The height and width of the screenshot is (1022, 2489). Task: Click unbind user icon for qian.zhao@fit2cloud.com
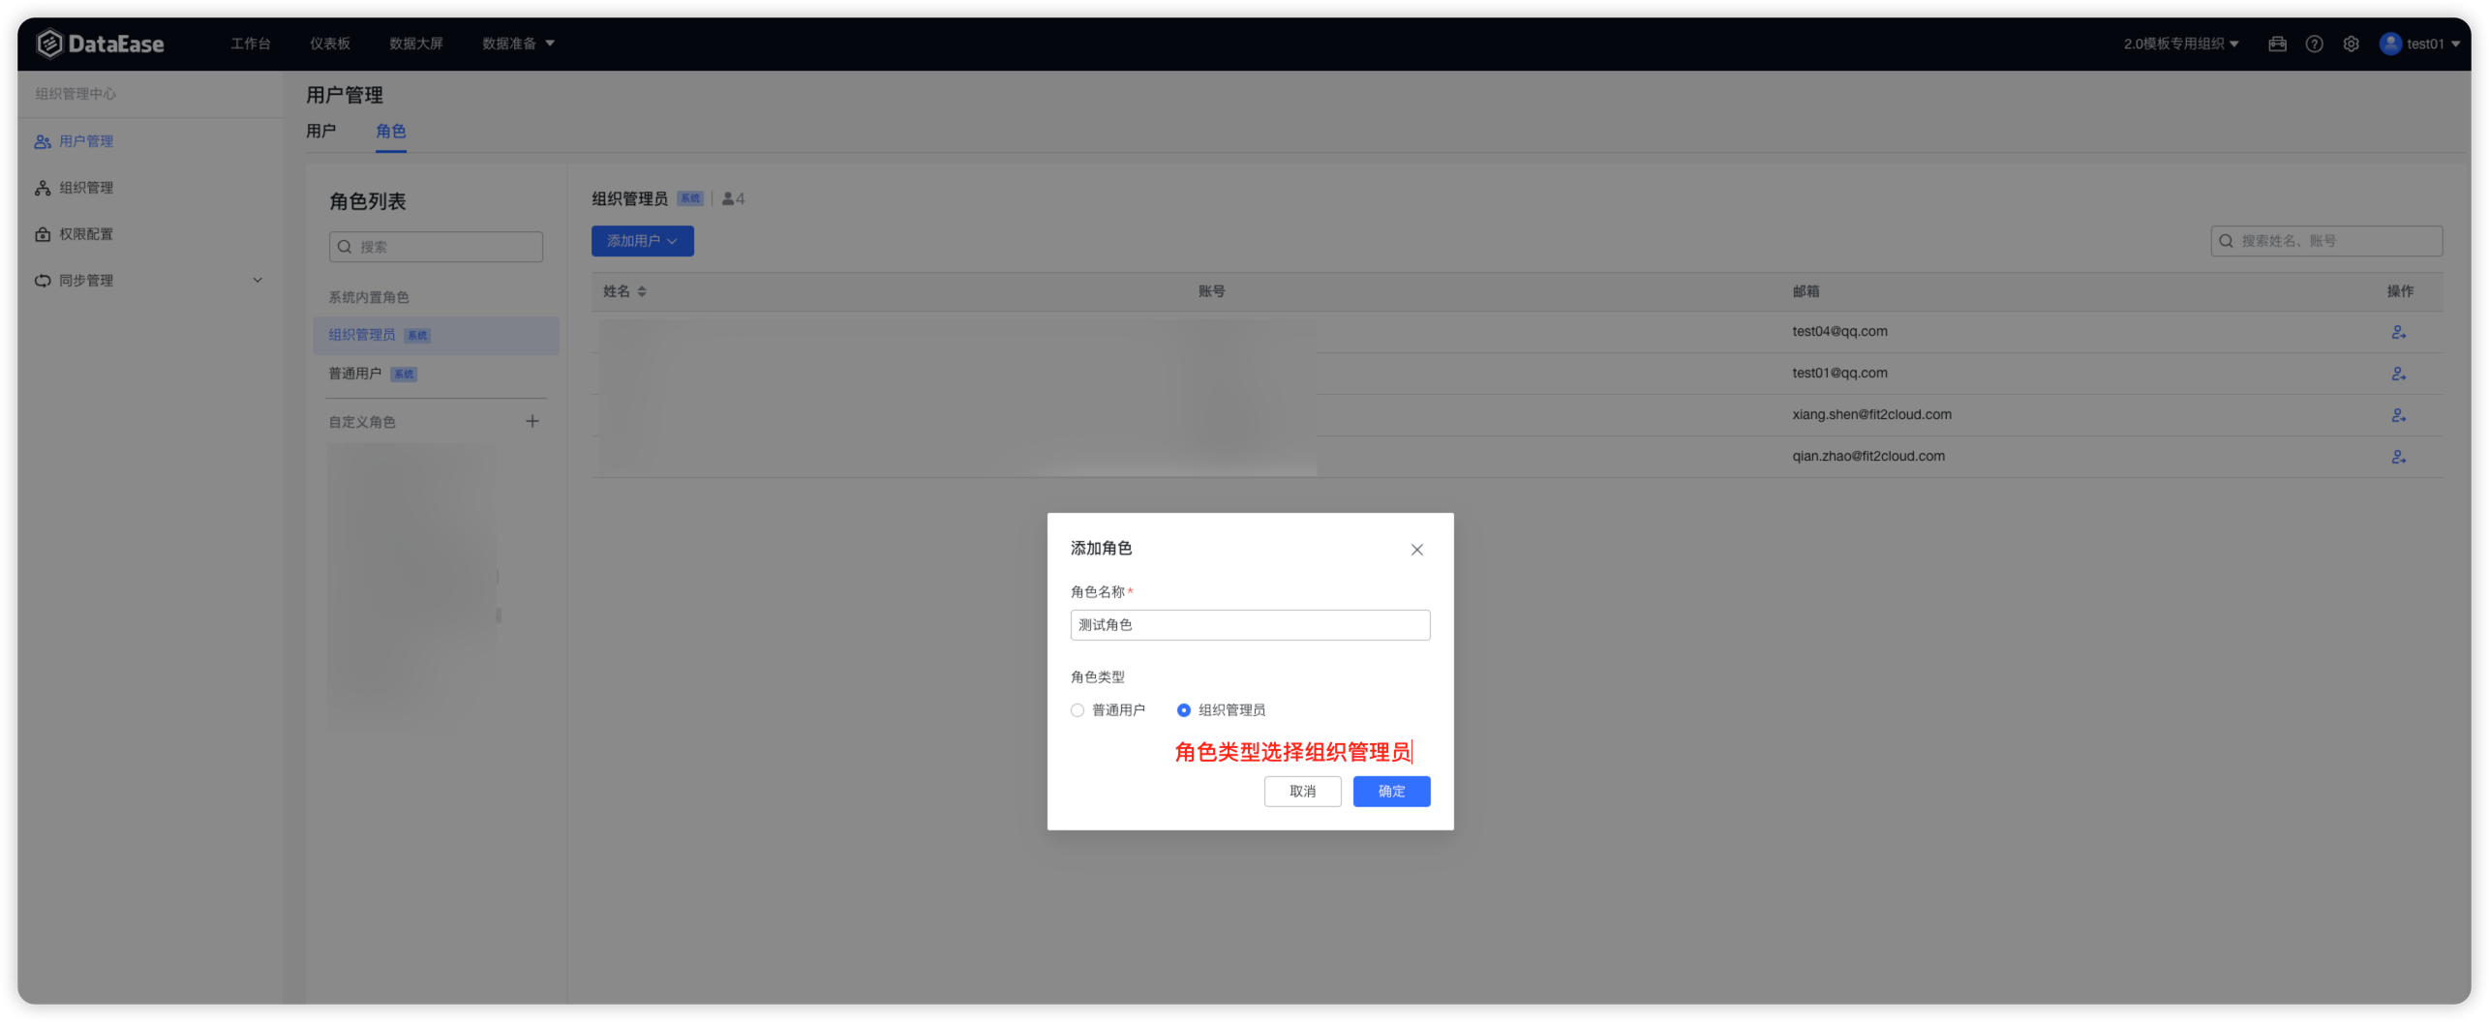tap(2398, 457)
